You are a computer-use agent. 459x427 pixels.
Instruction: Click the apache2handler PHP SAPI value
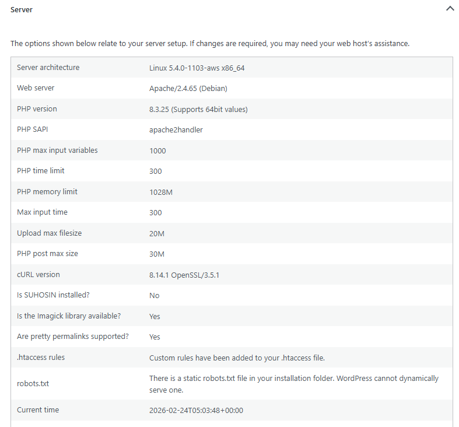point(176,129)
